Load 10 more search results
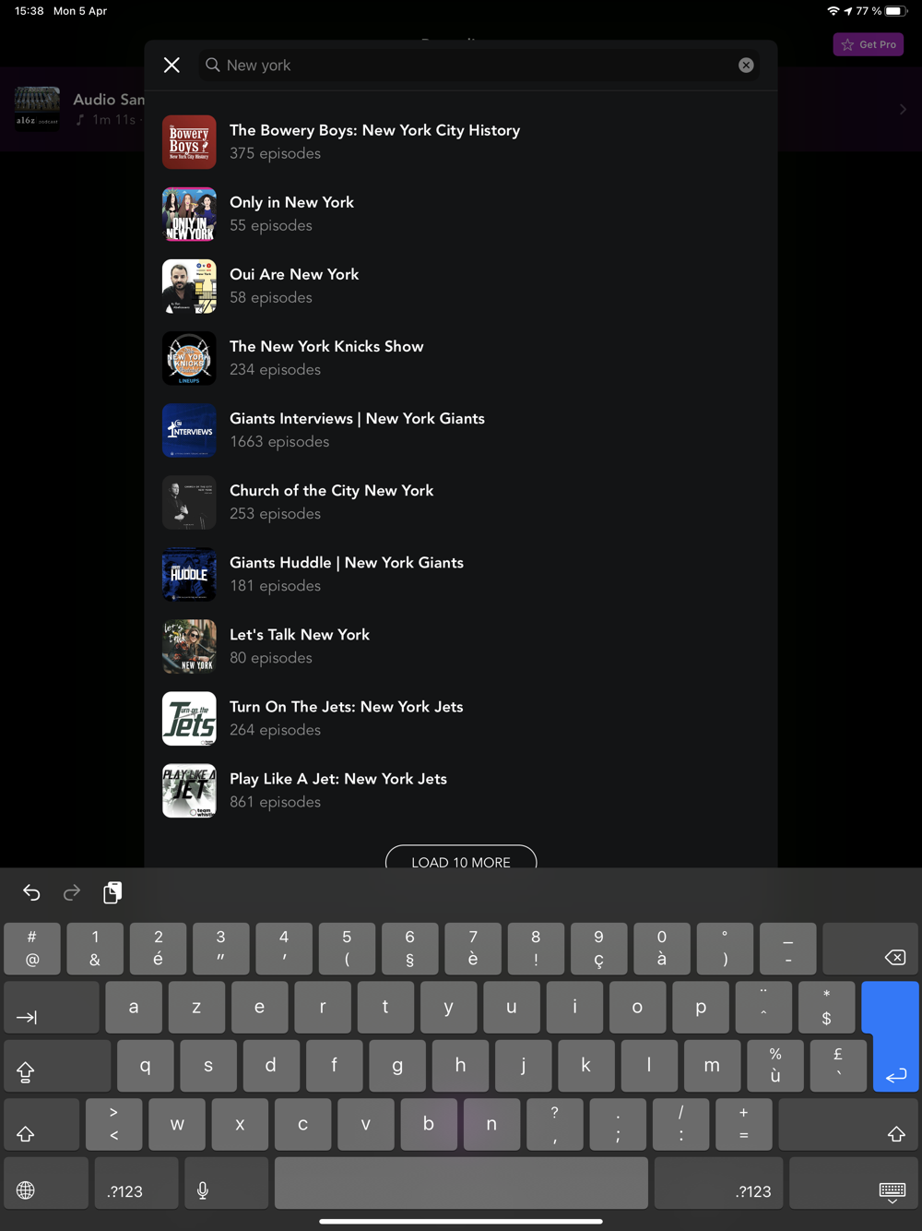The height and width of the screenshot is (1231, 922). [461, 858]
